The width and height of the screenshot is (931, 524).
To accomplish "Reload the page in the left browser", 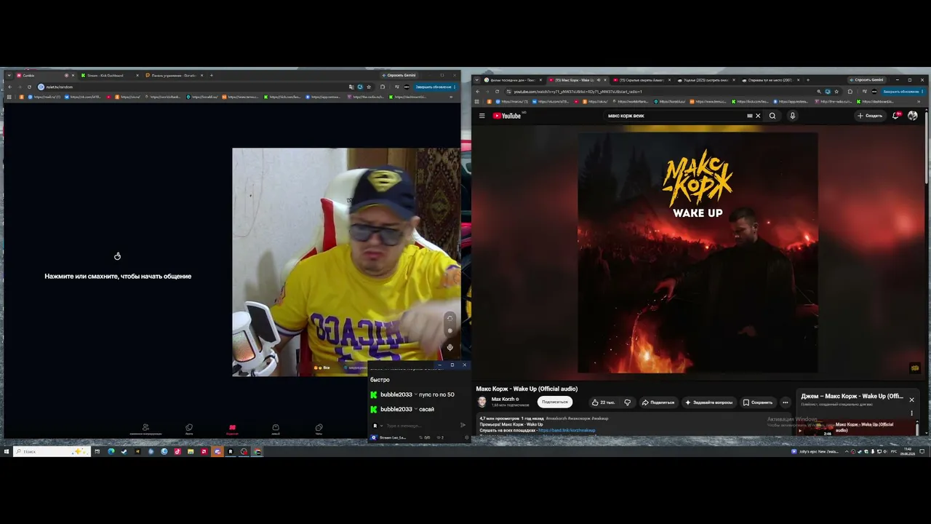I will coord(29,87).
